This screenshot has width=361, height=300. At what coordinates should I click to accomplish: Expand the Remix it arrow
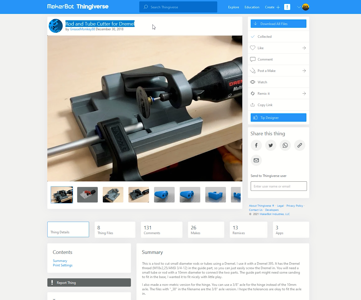click(304, 93)
